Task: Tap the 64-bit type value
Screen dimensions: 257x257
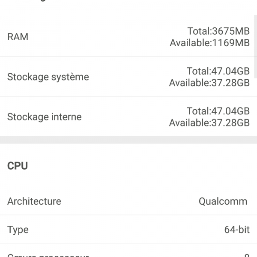Action: coord(237,230)
